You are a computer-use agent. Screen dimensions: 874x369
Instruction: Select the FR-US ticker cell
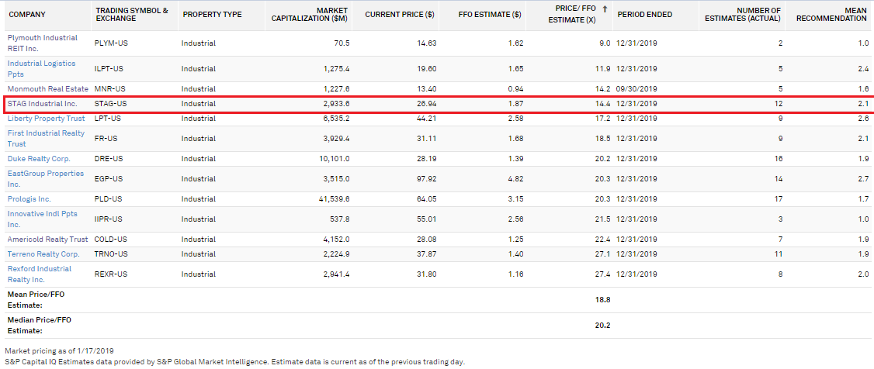point(106,139)
